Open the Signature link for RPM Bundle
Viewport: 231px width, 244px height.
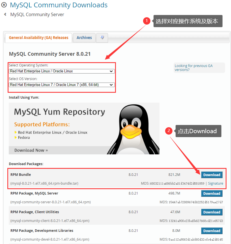pos(215,183)
